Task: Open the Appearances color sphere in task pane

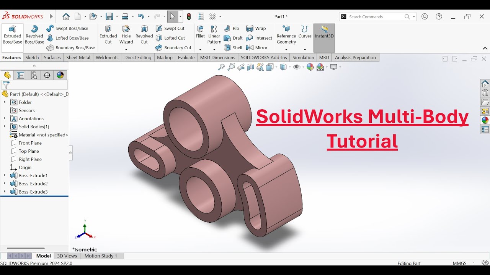Action: coord(485,120)
